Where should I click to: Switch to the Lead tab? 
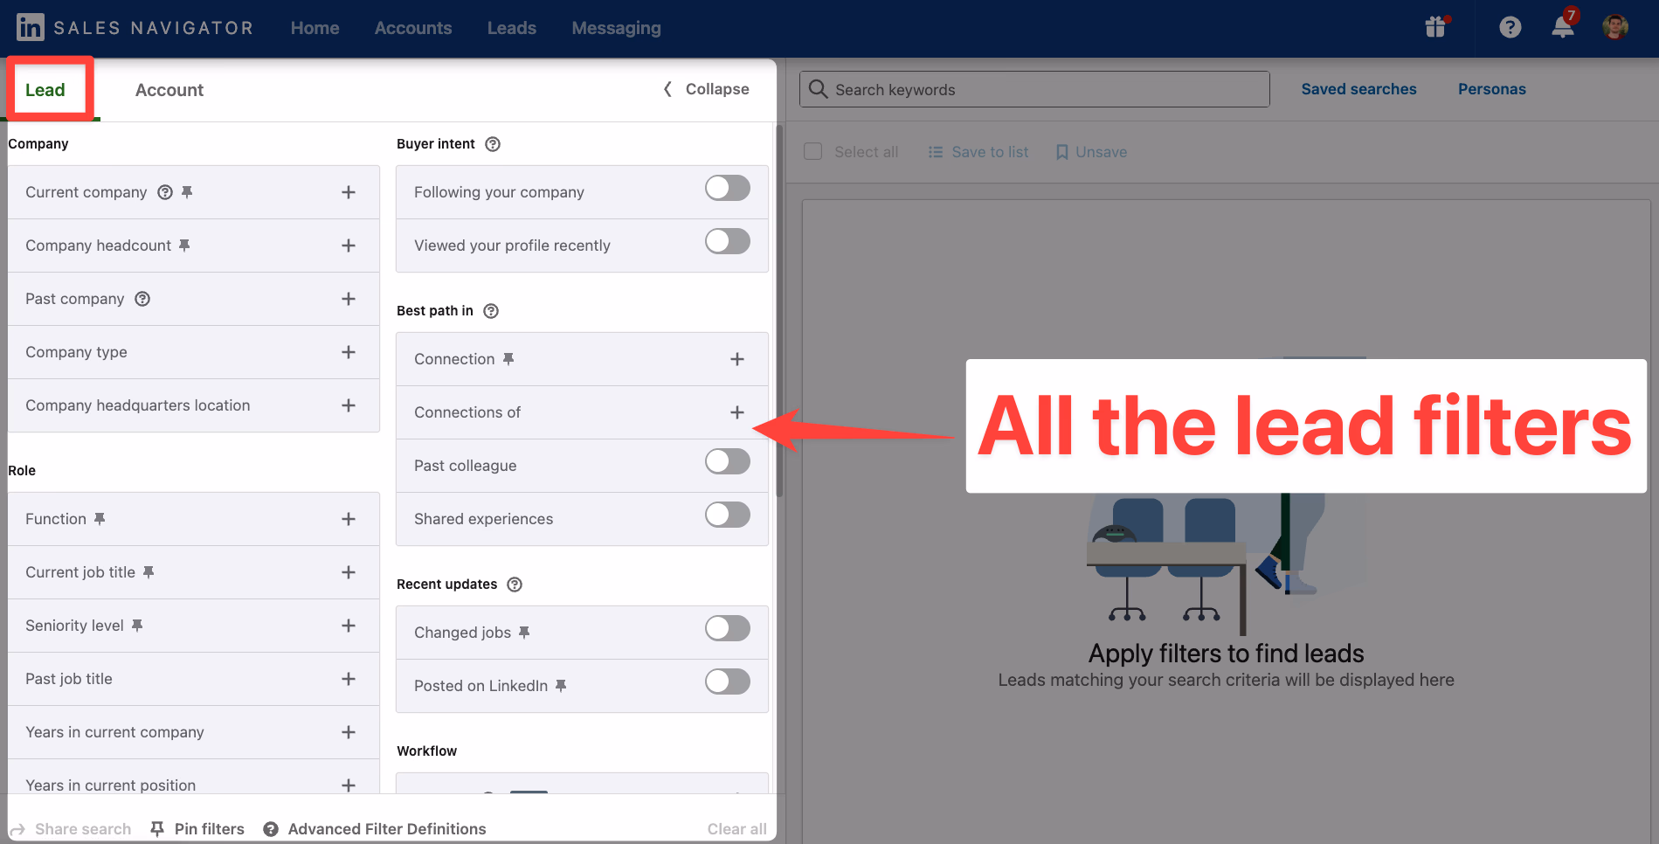pyautogui.click(x=45, y=90)
